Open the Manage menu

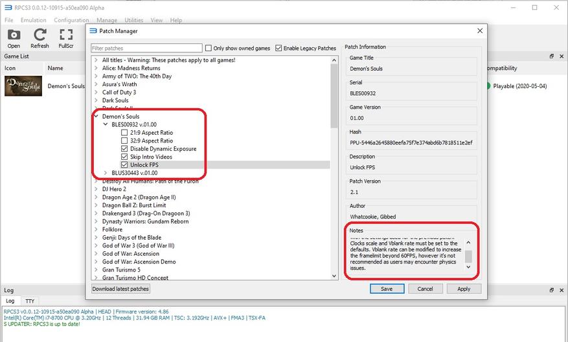pos(107,20)
